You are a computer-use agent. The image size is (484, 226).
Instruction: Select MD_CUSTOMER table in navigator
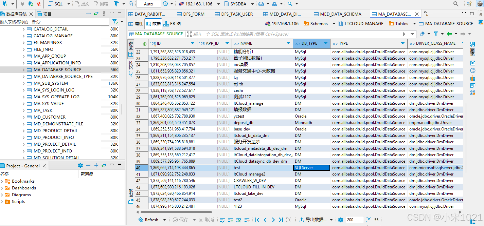pos(50,117)
